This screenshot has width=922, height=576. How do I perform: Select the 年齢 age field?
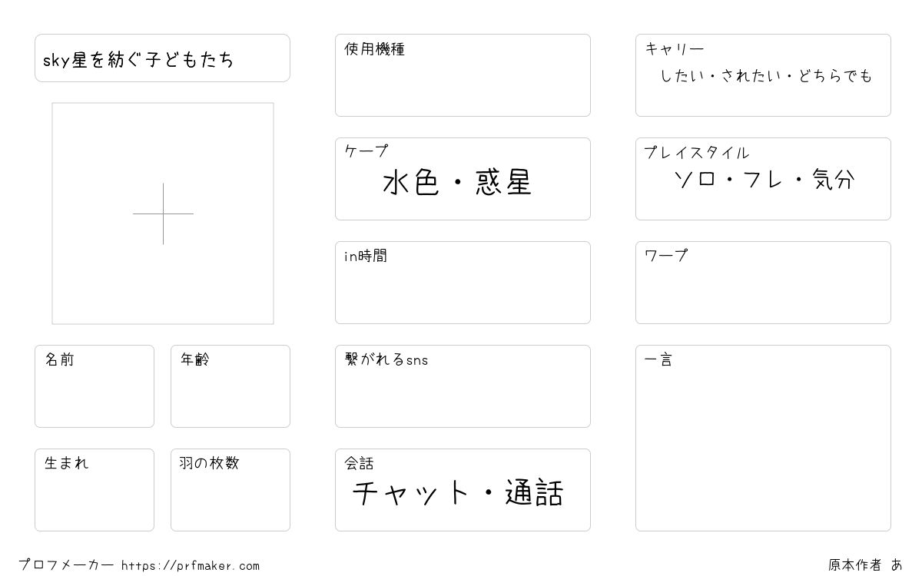pyautogui.click(x=230, y=386)
